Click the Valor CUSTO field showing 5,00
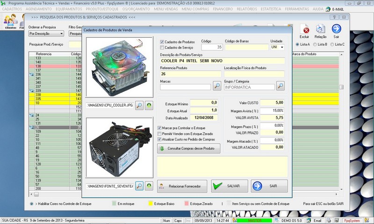This screenshot has width=374, height=224. (x=272, y=103)
